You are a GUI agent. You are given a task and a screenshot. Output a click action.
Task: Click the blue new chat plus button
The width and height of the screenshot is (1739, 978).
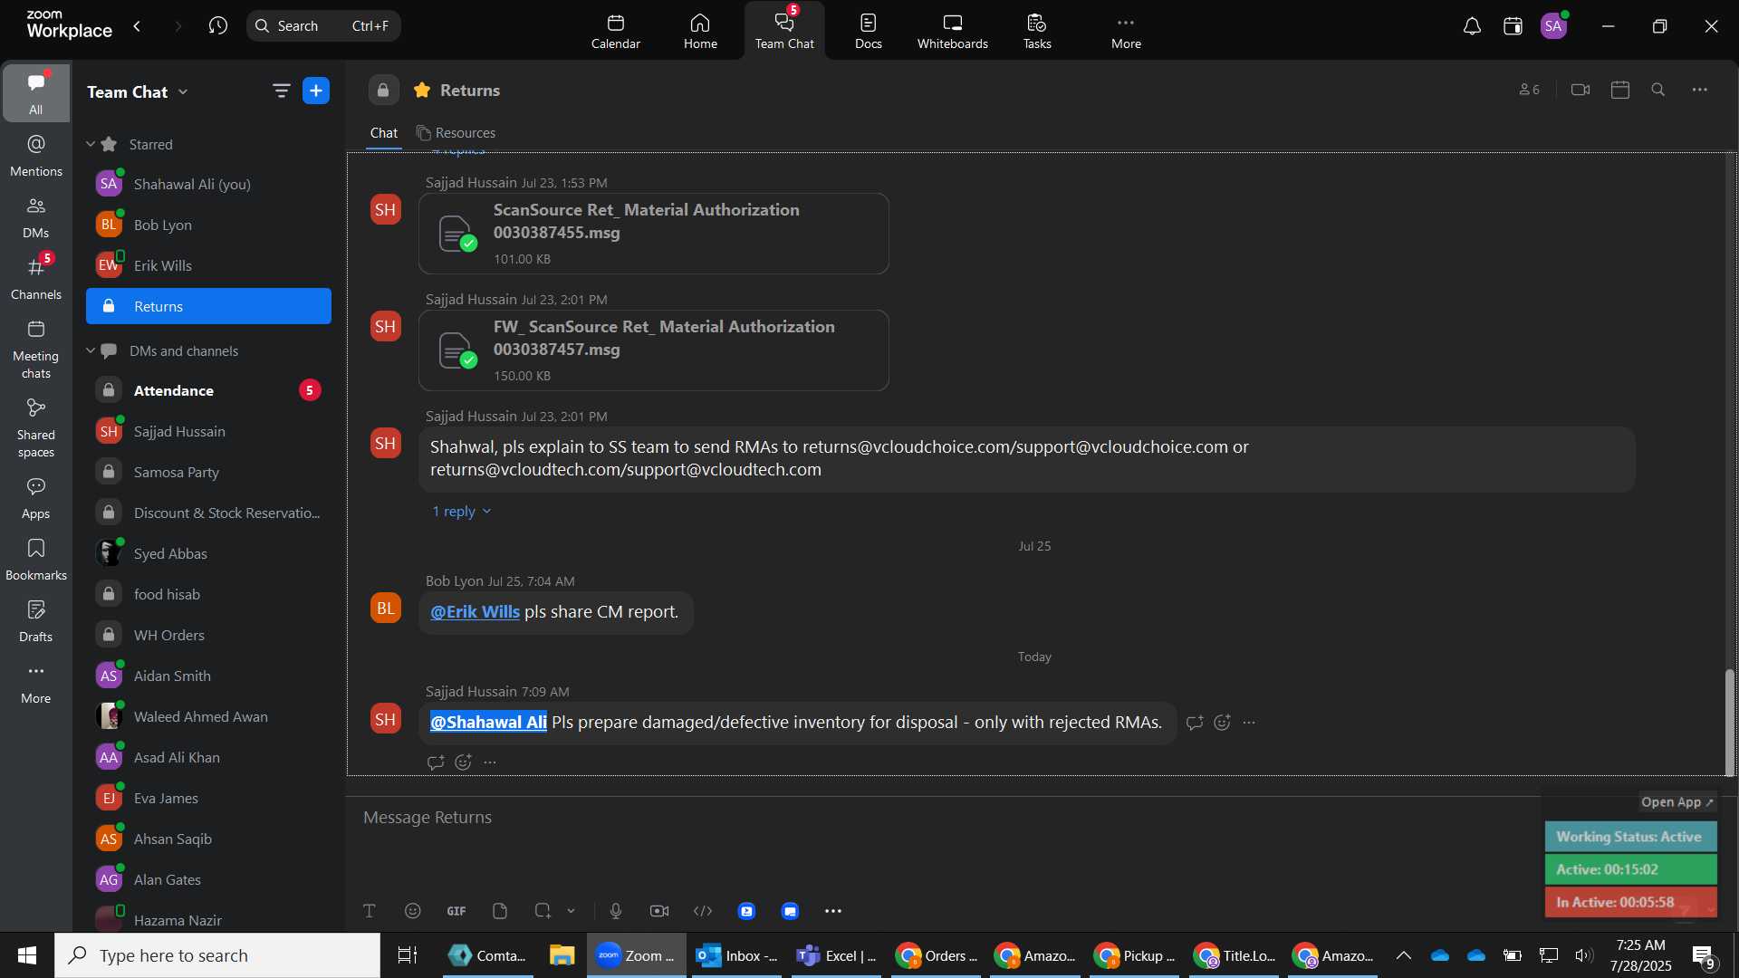point(316,91)
